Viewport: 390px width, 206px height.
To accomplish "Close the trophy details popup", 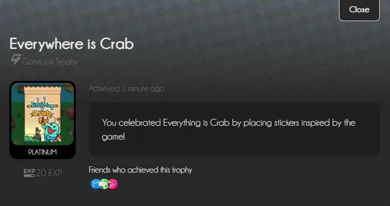I will 359,10.
